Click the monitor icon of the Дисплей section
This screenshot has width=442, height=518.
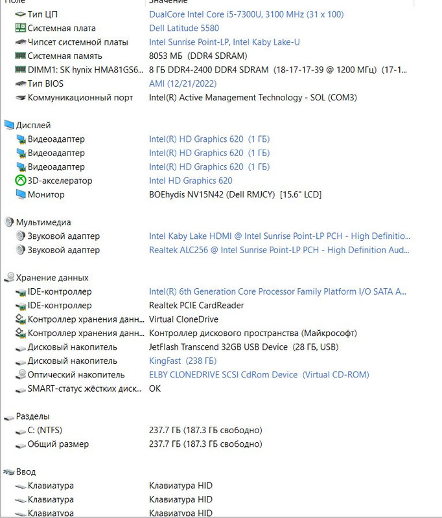click(x=9, y=125)
